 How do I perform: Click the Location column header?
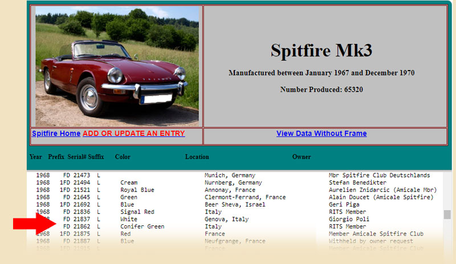click(x=197, y=157)
